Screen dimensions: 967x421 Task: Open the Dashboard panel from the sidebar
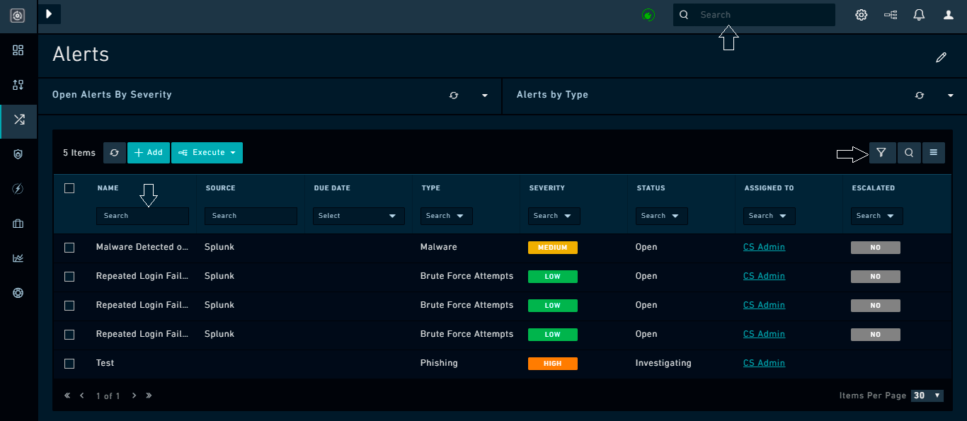18,50
